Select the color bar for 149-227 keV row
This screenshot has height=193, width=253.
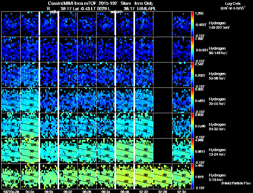[x=192, y=24]
